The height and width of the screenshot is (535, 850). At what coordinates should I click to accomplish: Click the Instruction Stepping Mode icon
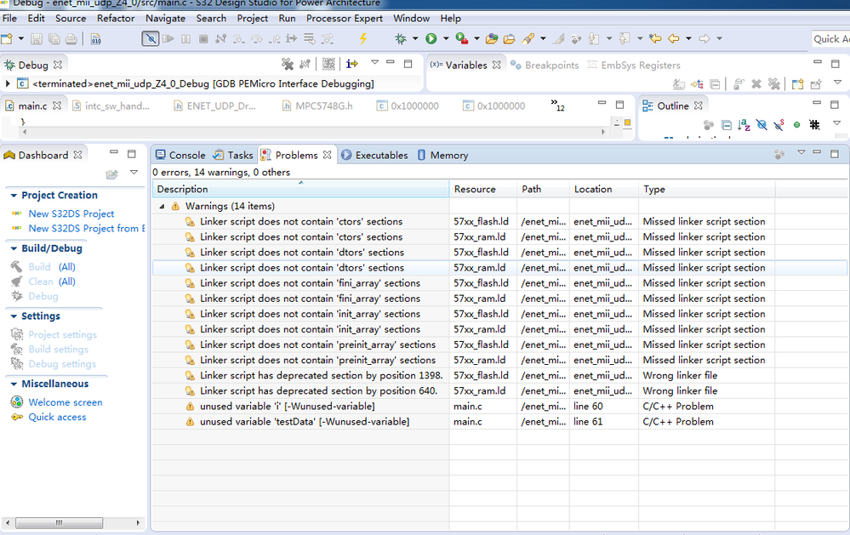tap(351, 64)
